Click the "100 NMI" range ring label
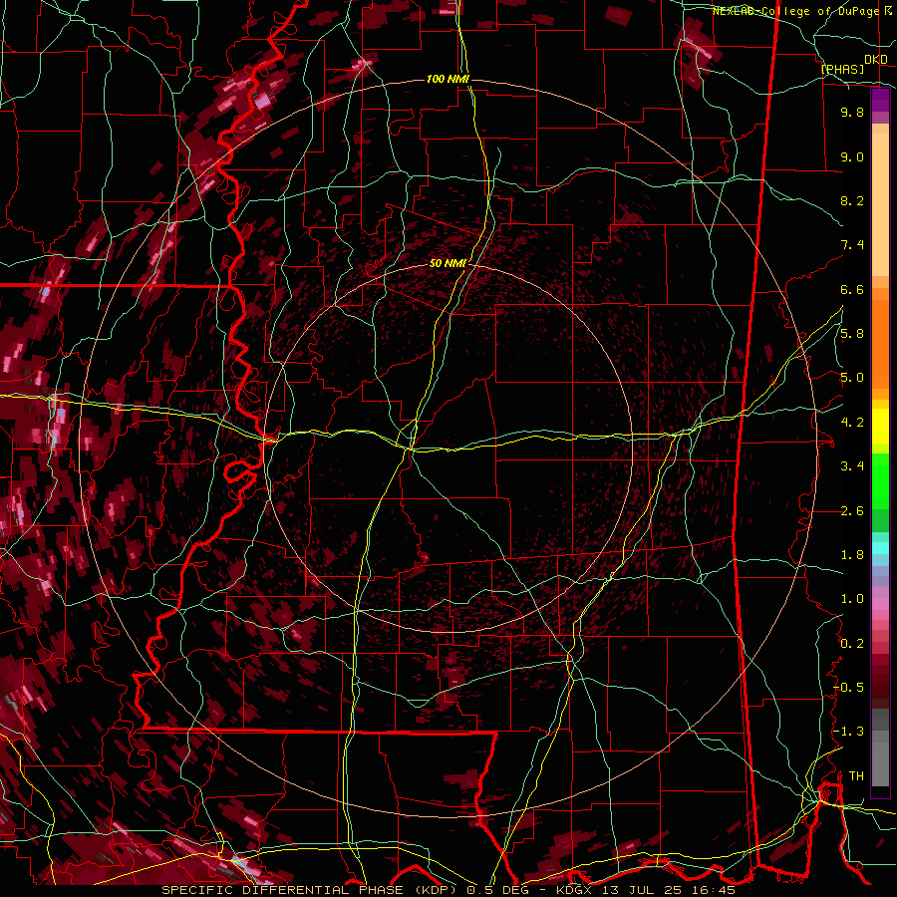Viewport: 897px width, 897px height. [x=448, y=79]
